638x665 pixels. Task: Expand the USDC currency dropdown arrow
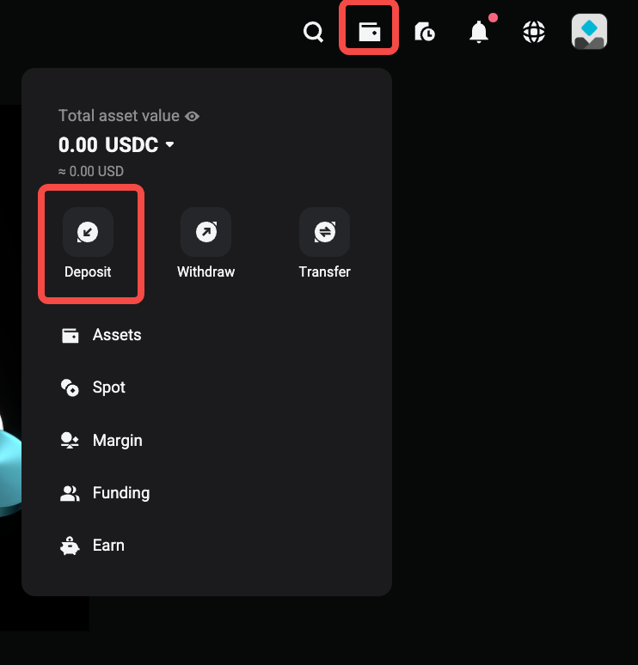click(x=169, y=144)
